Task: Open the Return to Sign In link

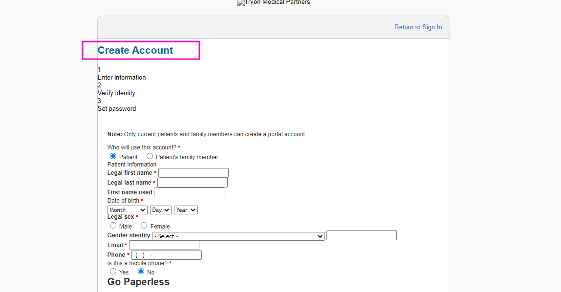Action: click(418, 27)
